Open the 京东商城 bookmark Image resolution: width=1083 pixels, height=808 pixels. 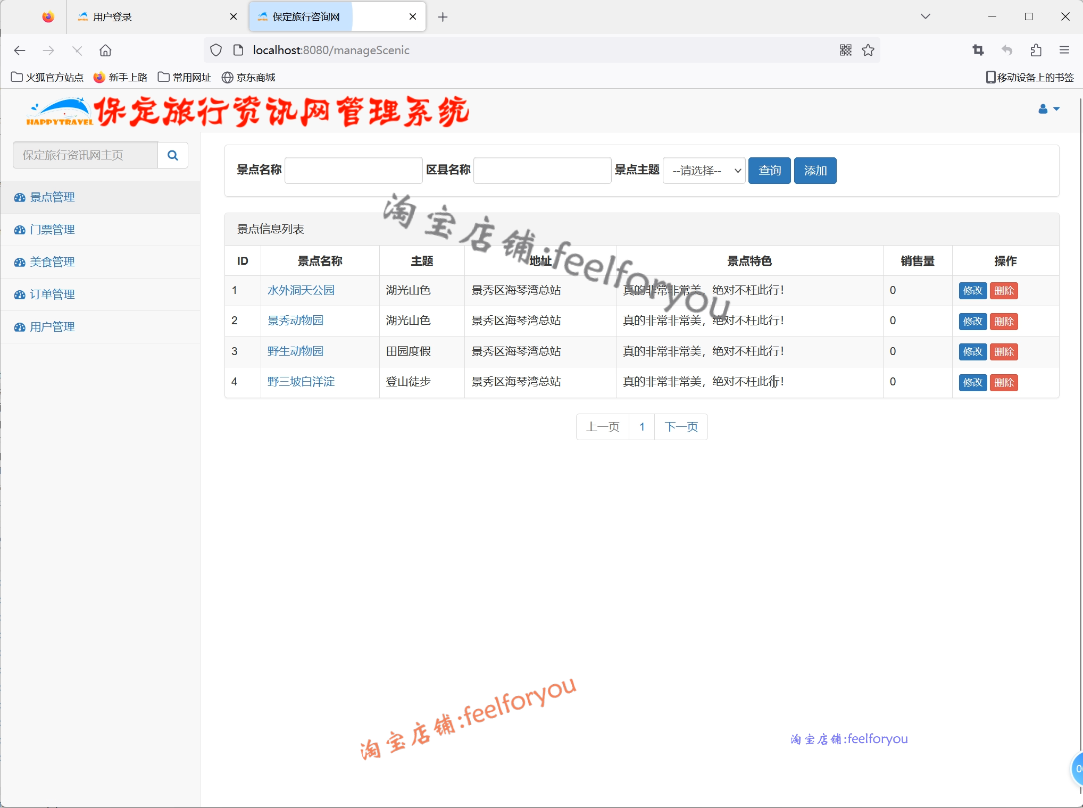coord(248,78)
